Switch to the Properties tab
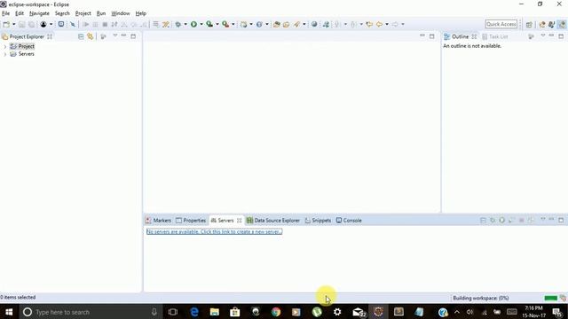Viewport: 568px width, 319px height. pos(191,221)
